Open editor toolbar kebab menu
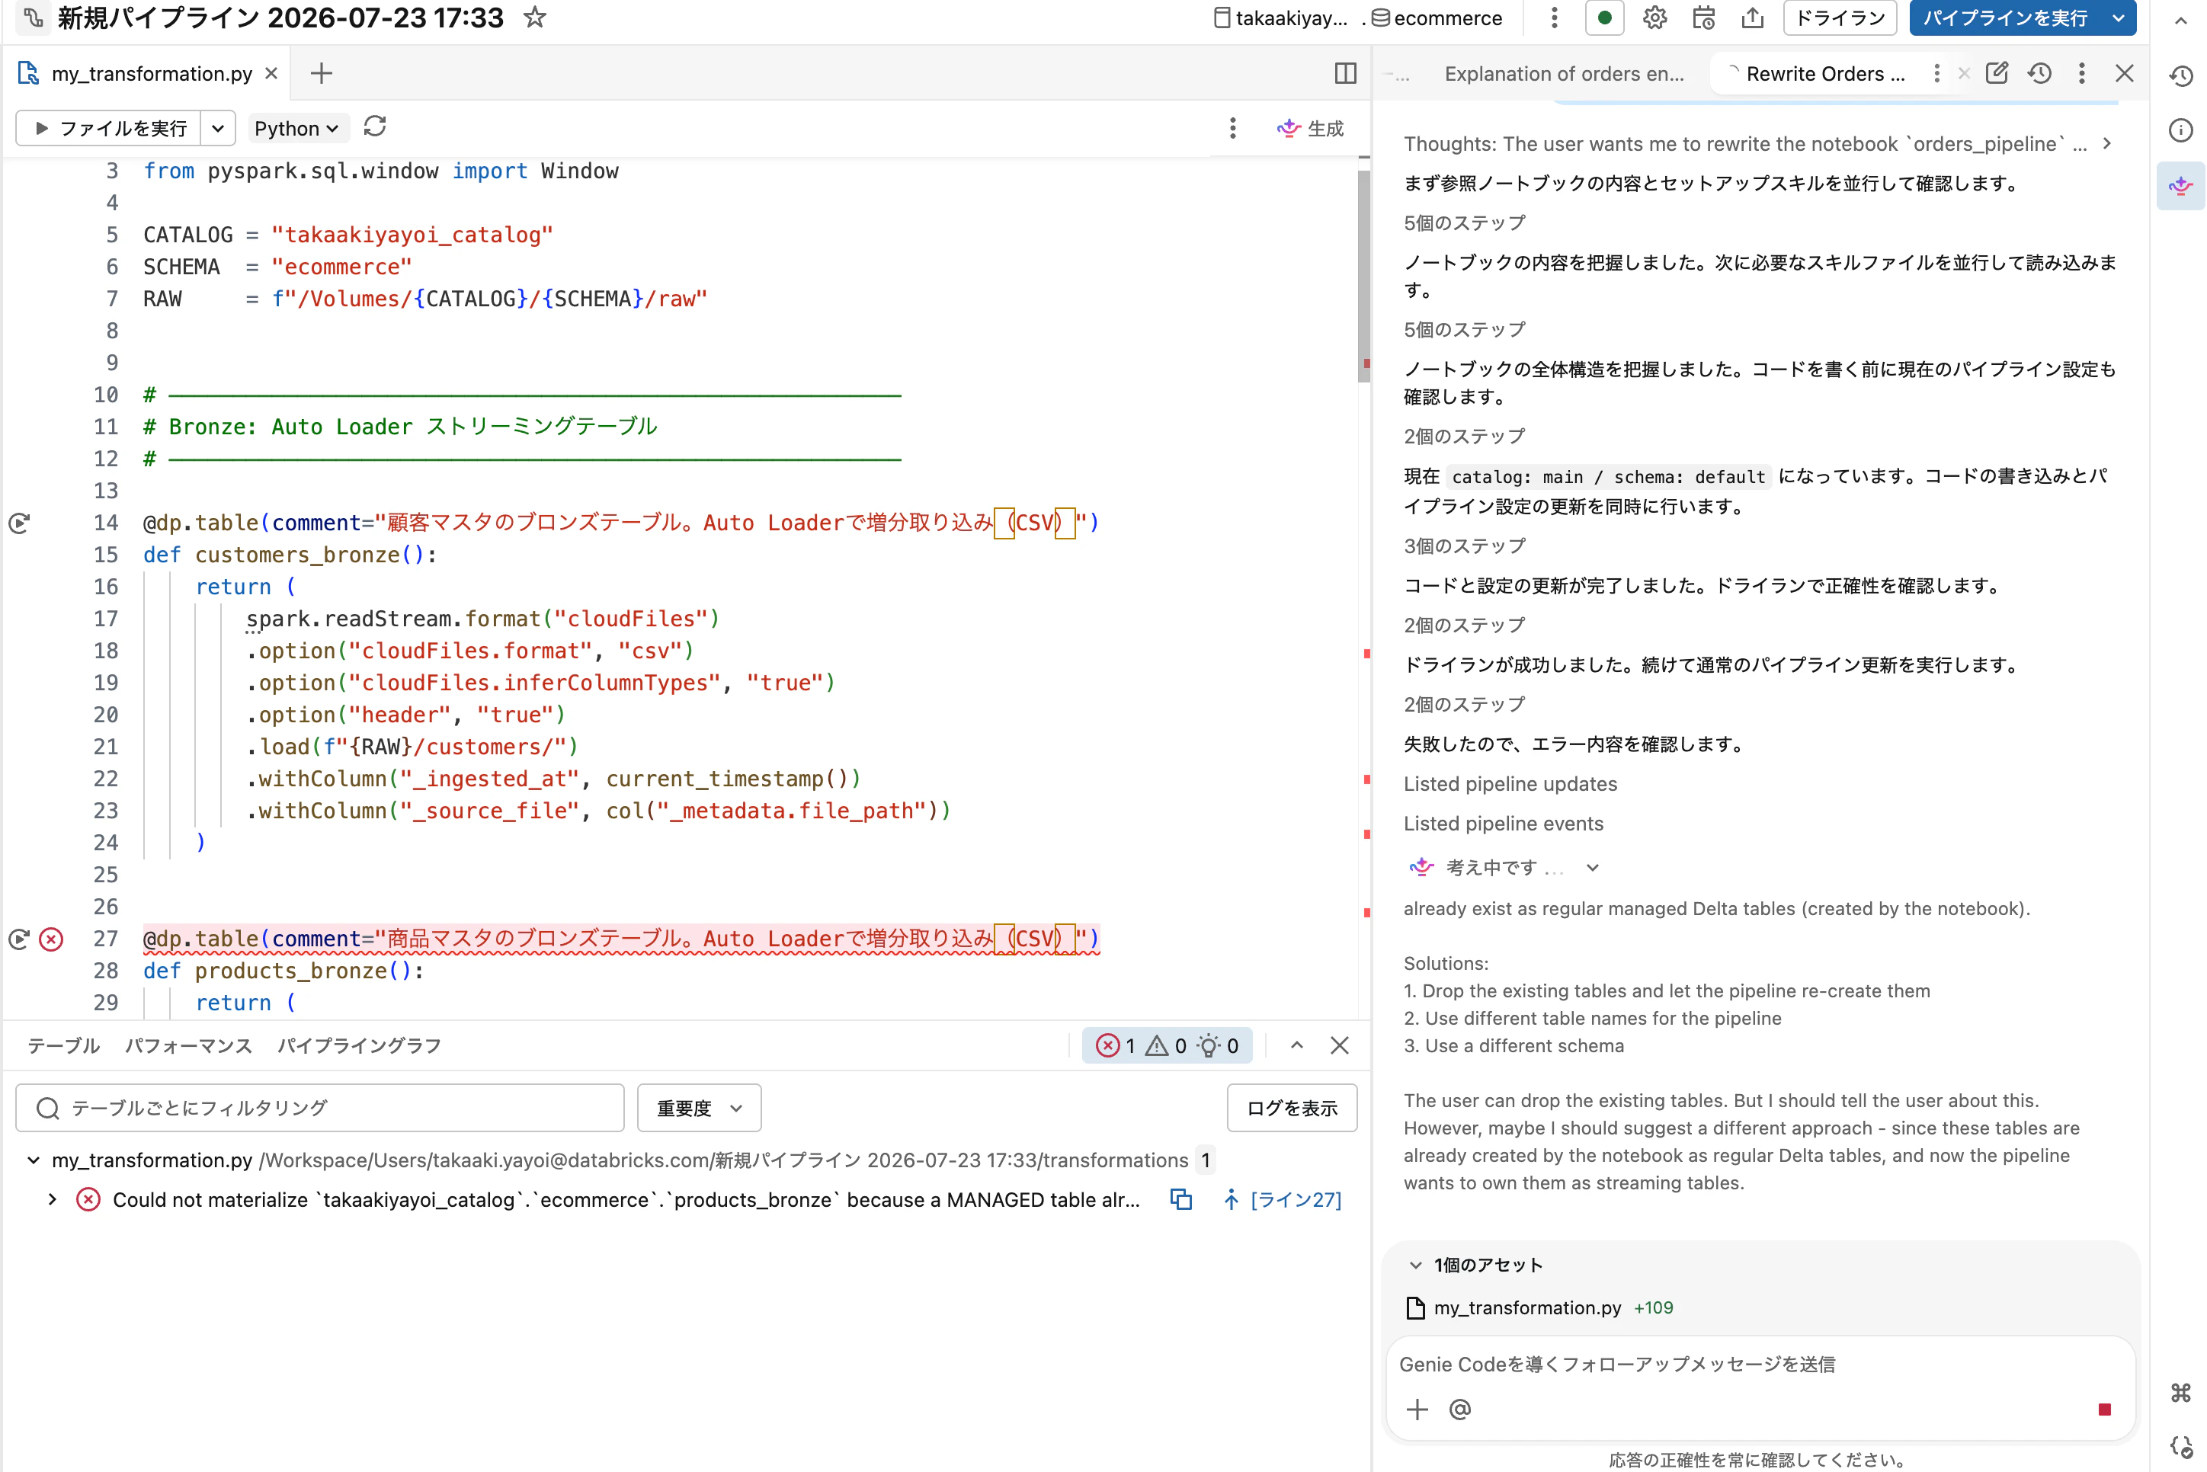 click(1232, 128)
